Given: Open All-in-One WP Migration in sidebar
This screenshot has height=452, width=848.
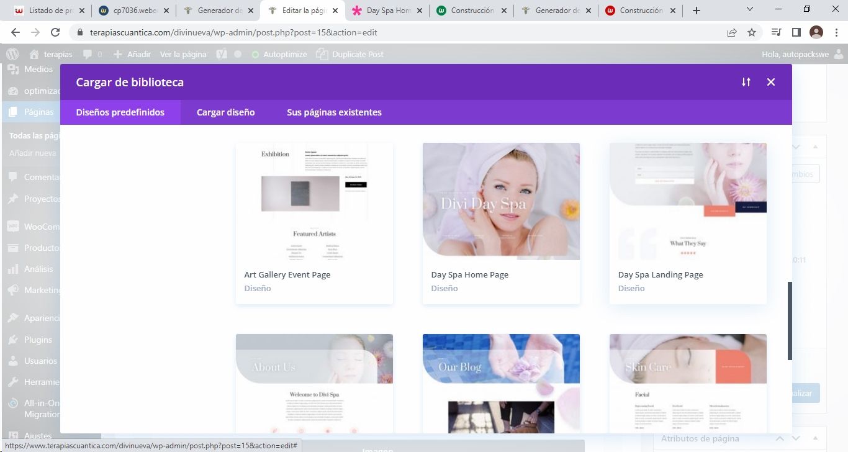Looking at the screenshot, I should (x=33, y=409).
